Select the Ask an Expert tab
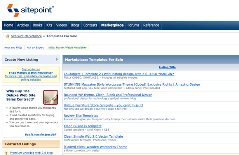239x155 pixels. click(x=35, y=48)
